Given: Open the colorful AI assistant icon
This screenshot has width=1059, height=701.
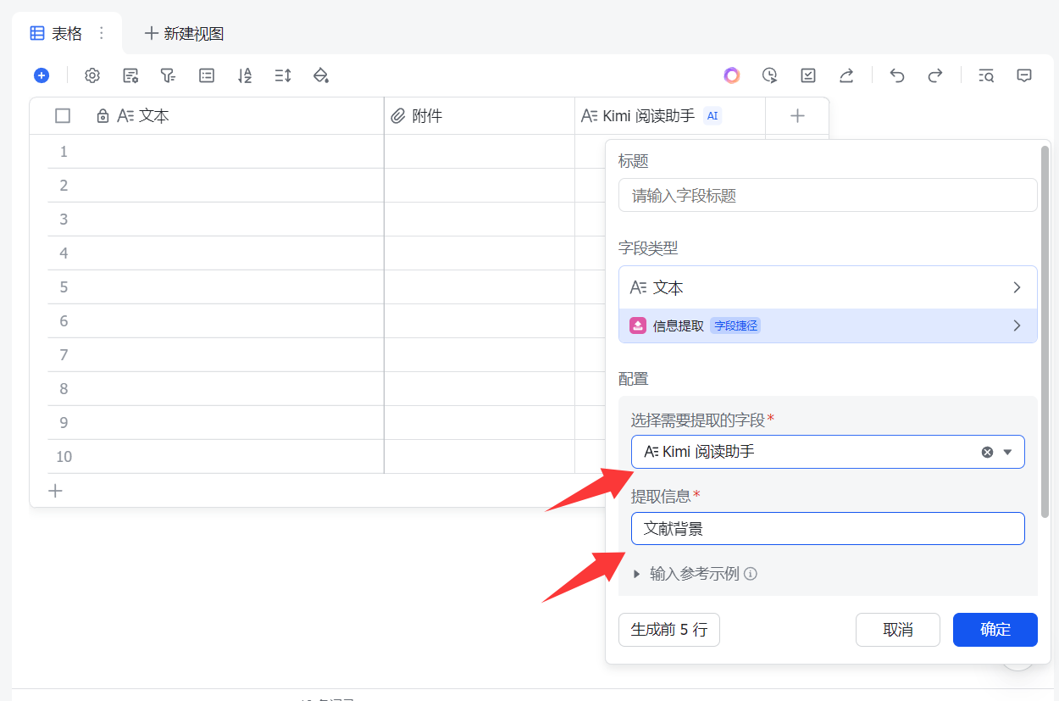Looking at the screenshot, I should pos(732,75).
